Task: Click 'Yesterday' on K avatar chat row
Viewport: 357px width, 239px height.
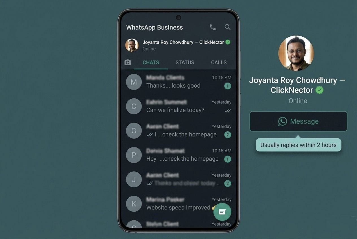Action: click(x=221, y=200)
